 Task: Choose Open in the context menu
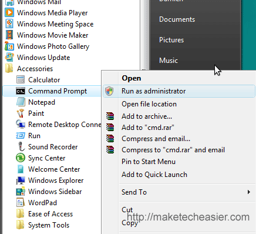point(132,78)
